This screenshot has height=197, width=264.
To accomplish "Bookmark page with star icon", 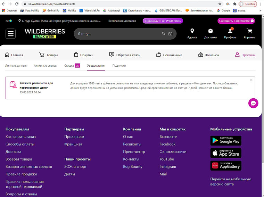I will (220, 4).
